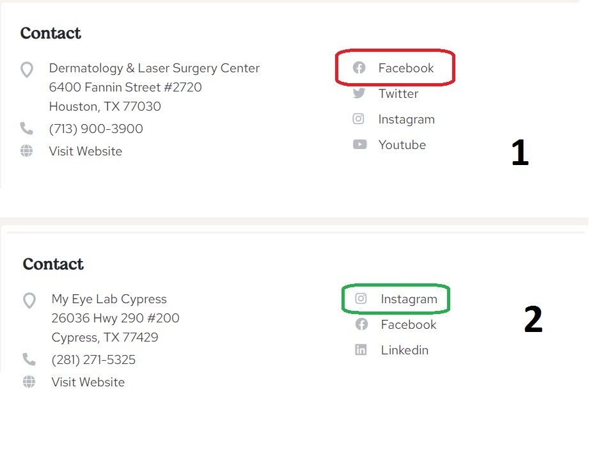The width and height of the screenshot is (589, 474).
Task: Open the Youtube link
Action: pyautogui.click(x=402, y=145)
